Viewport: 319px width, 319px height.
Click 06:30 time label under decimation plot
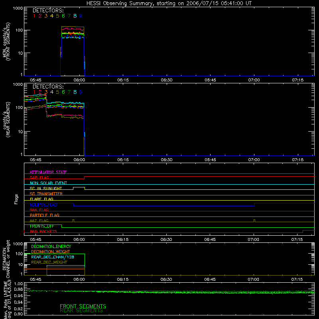pos(166,280)
